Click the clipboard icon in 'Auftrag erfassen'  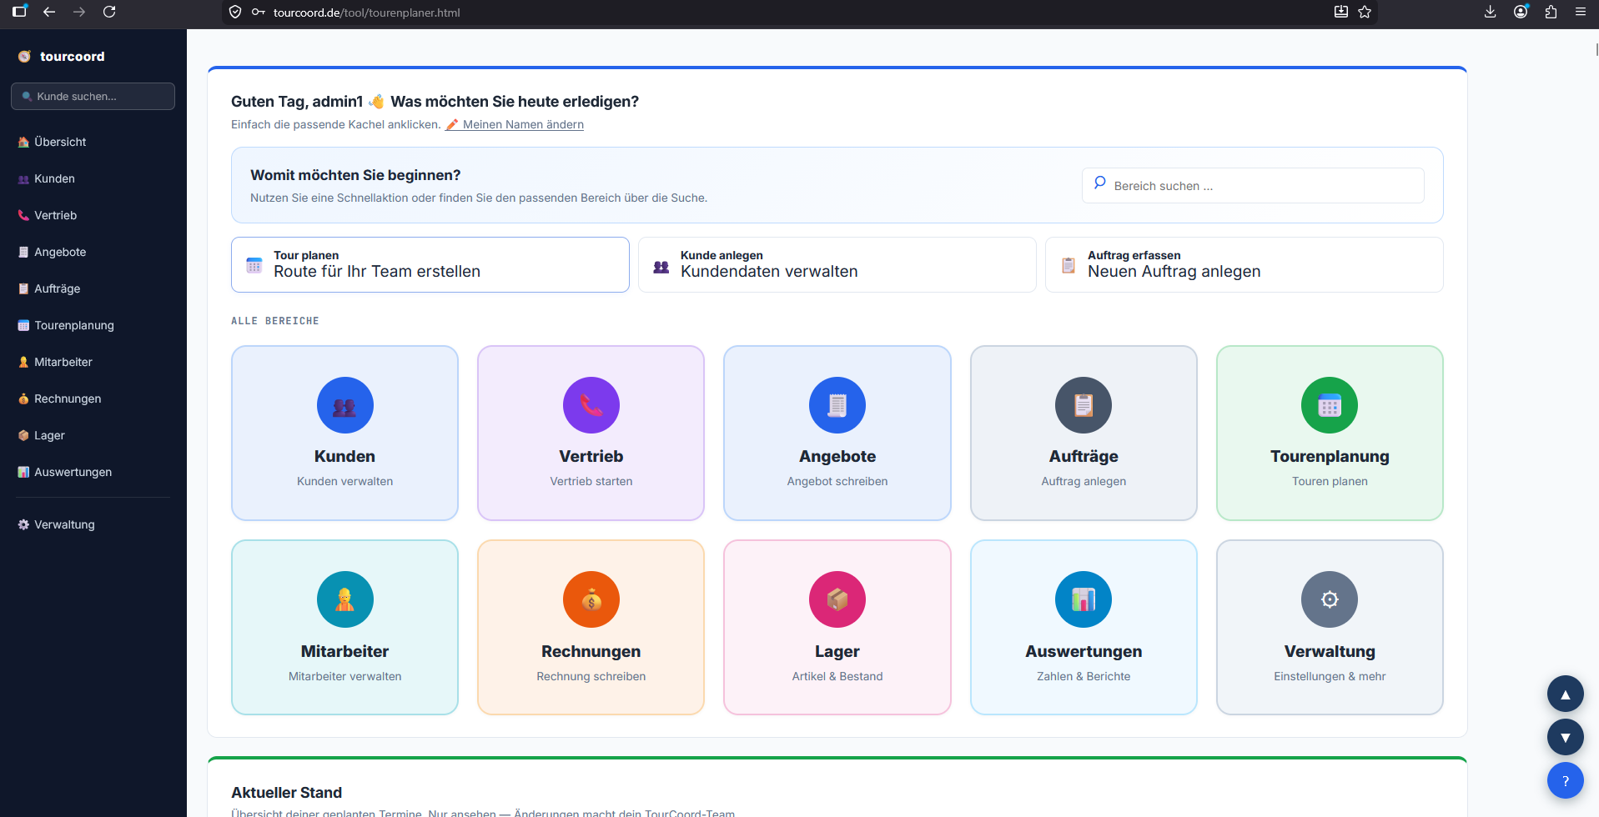(1069, 265)
